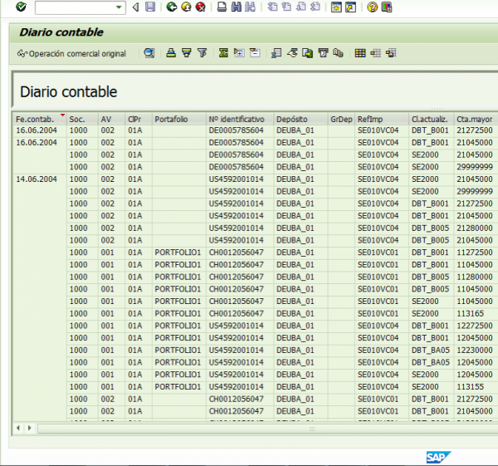This screenshot has height=466, width=498.
Task: Select the Cta.mayor column header
Action: pos(476,120)
